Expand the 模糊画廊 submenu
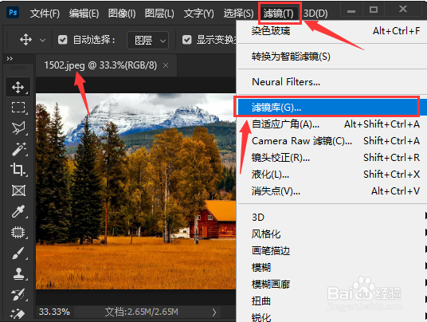 [332, 284]
